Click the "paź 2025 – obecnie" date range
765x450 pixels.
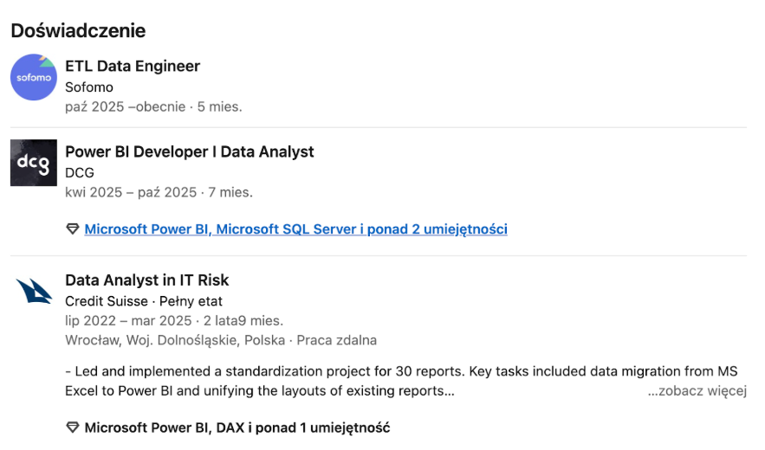click(x=126, y=107)
